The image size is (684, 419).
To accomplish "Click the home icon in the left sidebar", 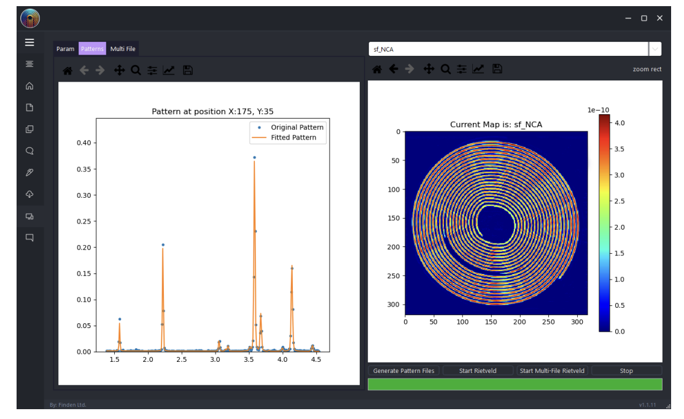I will 29,86.
